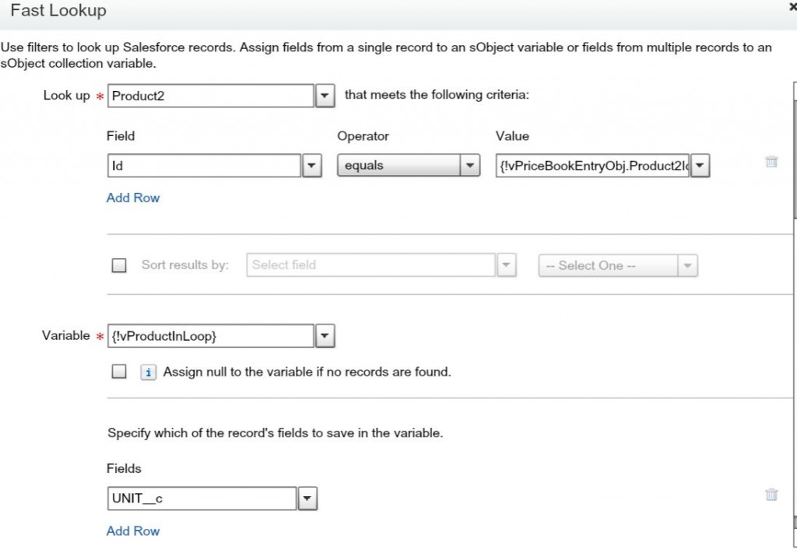Click Add Row under filter criteria
Viewport: 797px width, 553px height.
[x=133, y=198]
